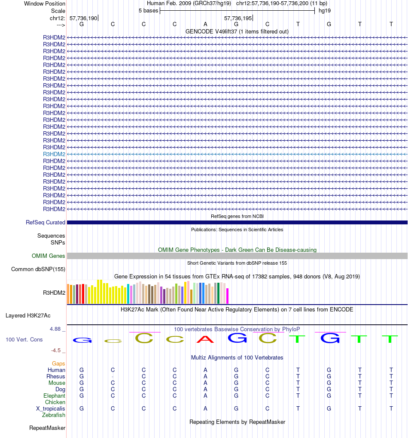Open the OMIM Gene Phenotypes track title
The image size is (408, 438).
[x=237, y=250]
